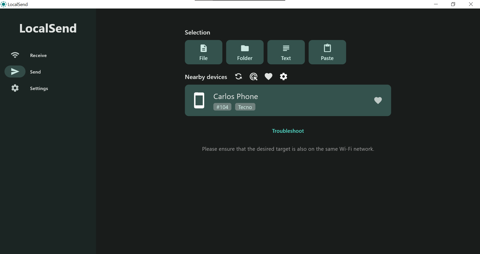Close the LocalSend window

pos(471,4)
